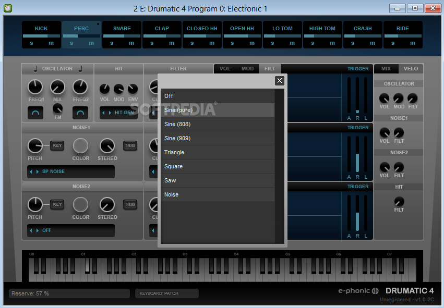
Task: Toggle NOISE2 TRIG button
Action: tap(130, 204)
